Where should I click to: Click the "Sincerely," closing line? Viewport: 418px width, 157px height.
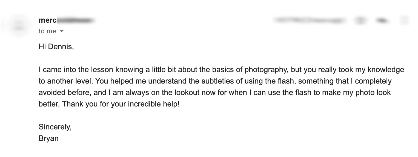[55, 127]
